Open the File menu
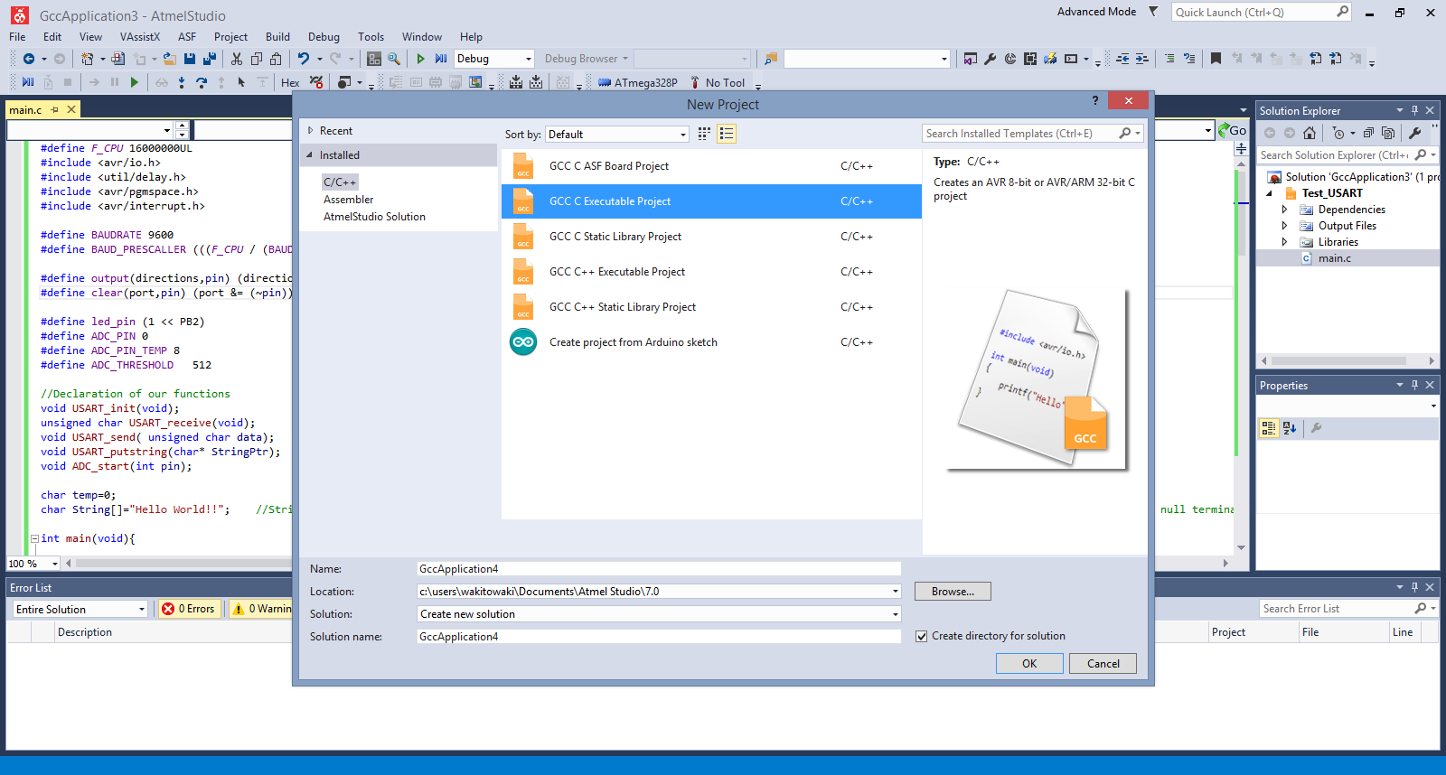1446x775 pixels. tap(17, 37)
